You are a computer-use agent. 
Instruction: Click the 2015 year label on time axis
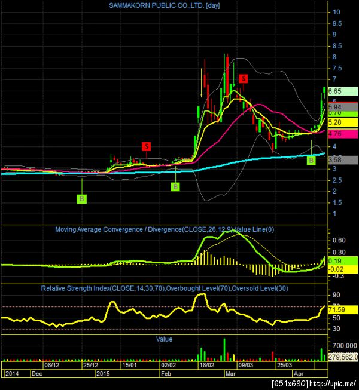103,374
